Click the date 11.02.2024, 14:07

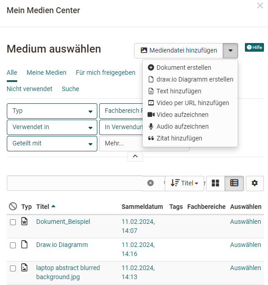click(138, 226)
